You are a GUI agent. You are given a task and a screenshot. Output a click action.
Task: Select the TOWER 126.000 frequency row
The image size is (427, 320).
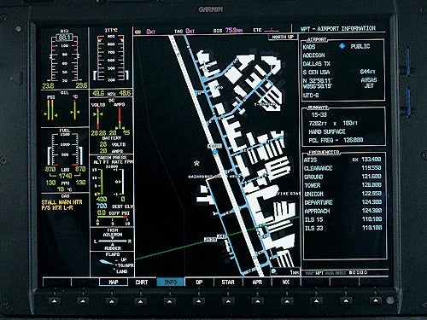(342, 185)
